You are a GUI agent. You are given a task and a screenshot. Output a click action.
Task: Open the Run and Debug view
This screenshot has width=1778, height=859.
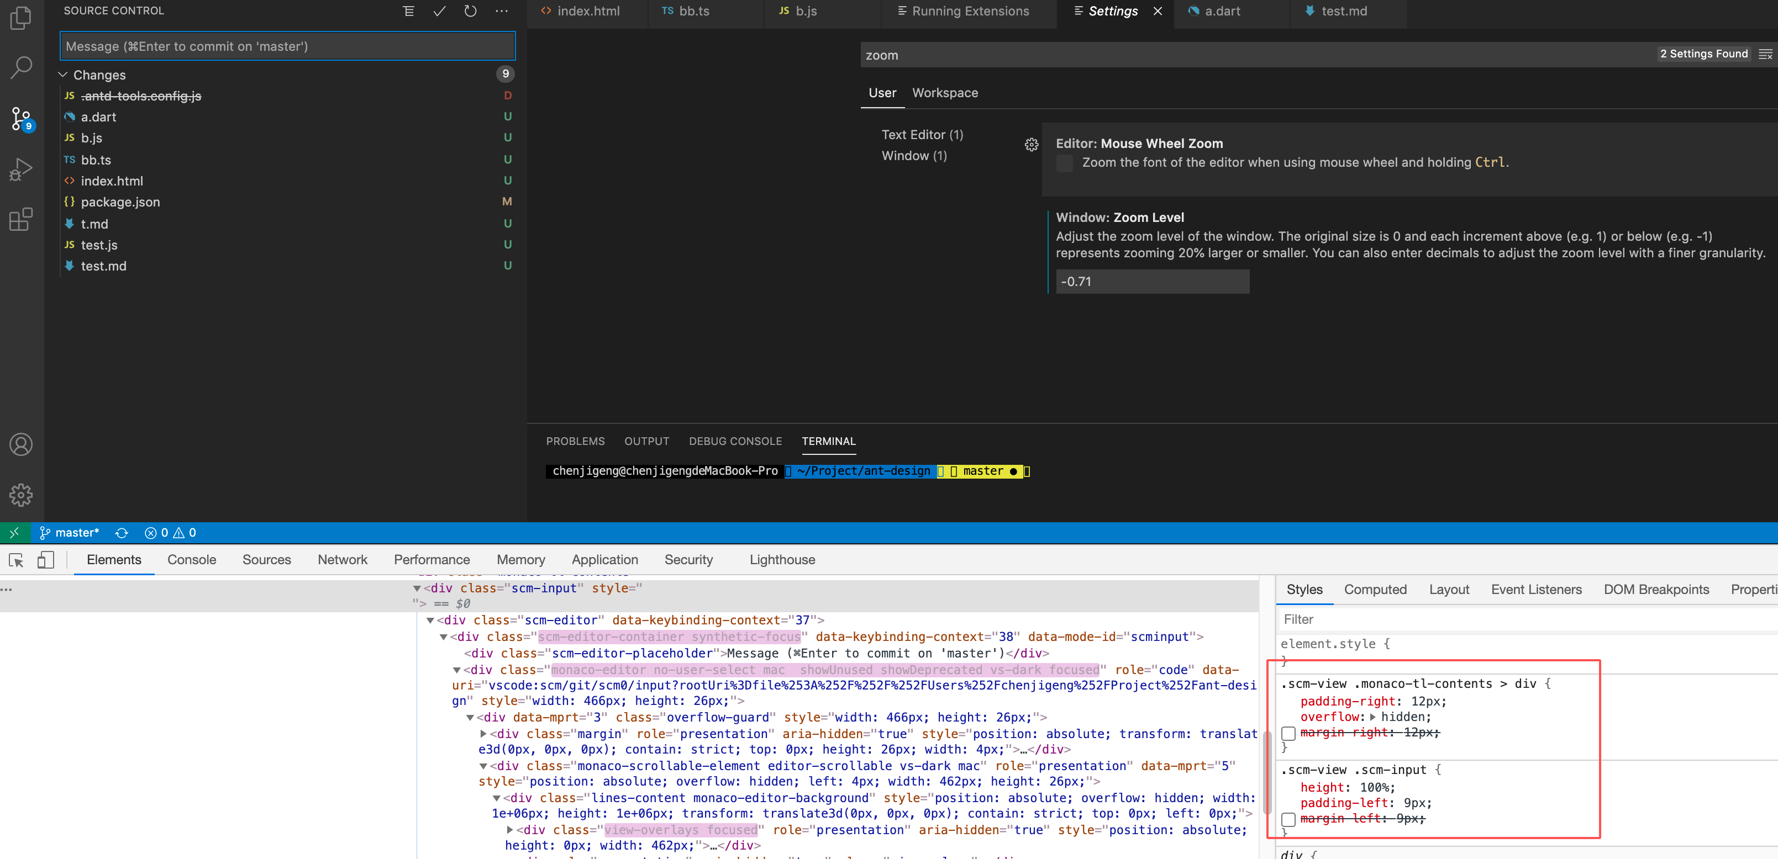[x=20, y=168]
